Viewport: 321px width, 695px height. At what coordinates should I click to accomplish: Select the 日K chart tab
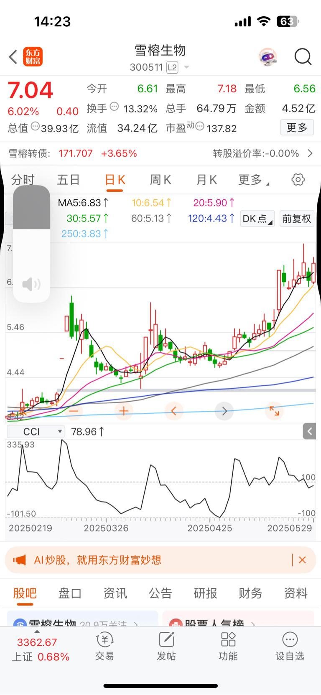pyautogui.click(x=115, y=180)
